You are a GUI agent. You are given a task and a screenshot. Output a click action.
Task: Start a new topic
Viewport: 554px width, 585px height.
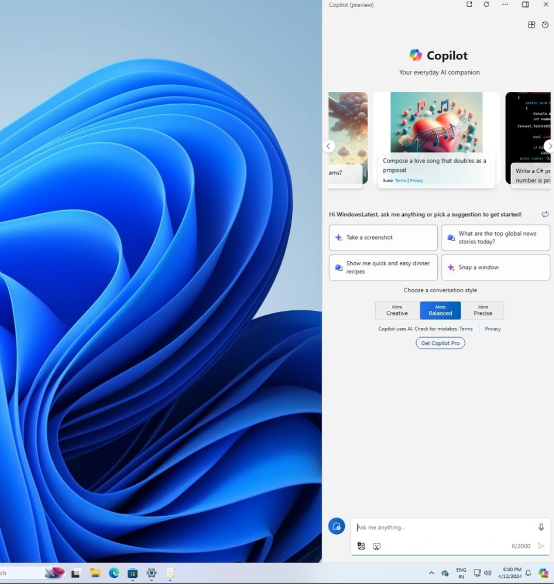337,526
